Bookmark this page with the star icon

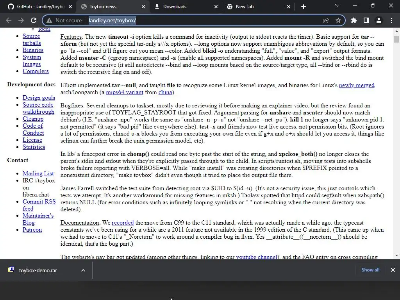tap(338, 20)
